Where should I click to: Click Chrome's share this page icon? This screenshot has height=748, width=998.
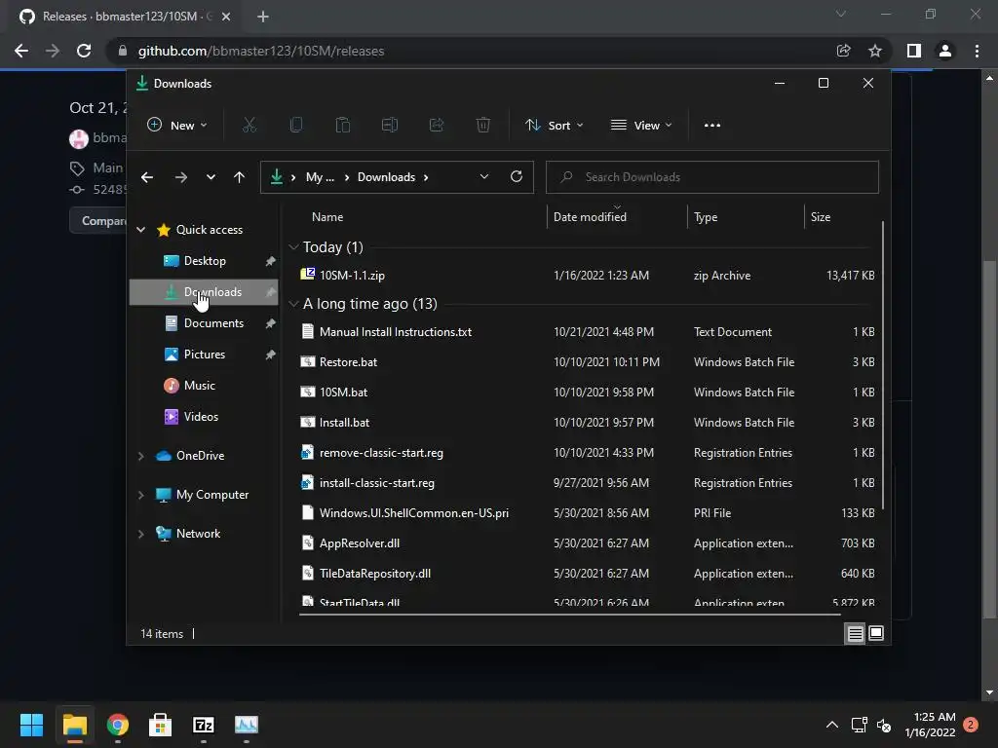click(x=843, y=51)
